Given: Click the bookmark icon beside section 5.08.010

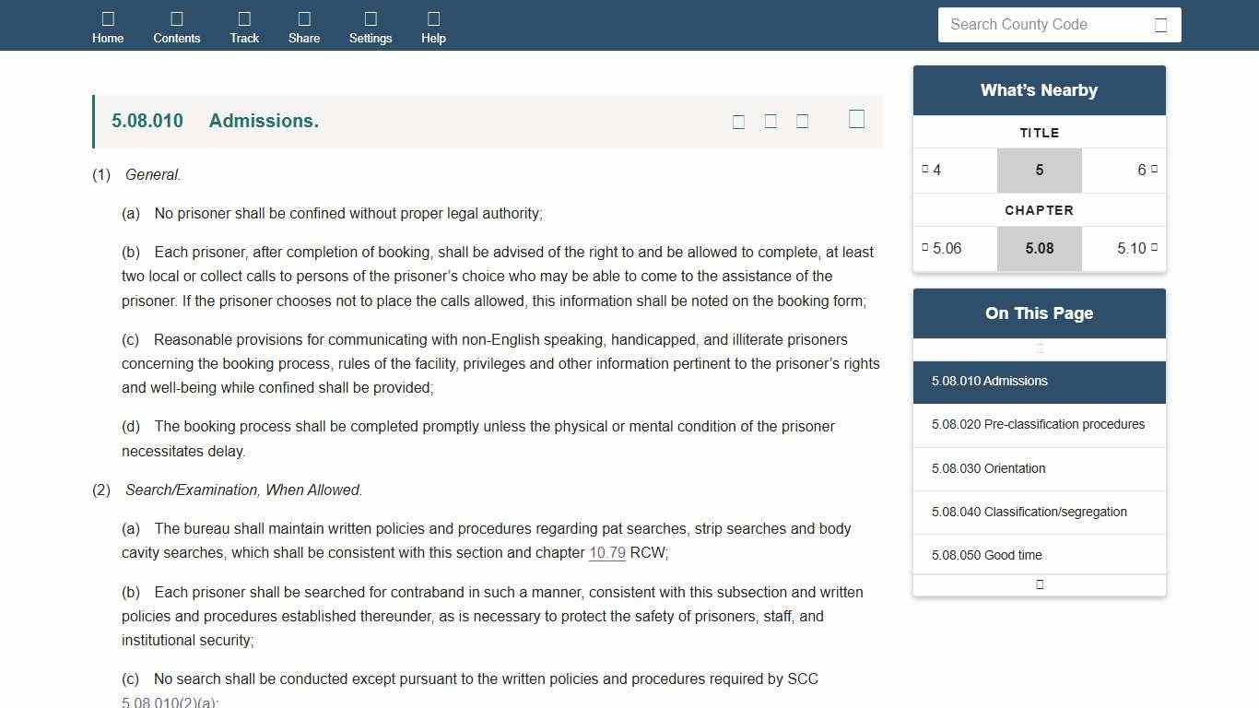Looking at the screenshot, I should 856,118.
